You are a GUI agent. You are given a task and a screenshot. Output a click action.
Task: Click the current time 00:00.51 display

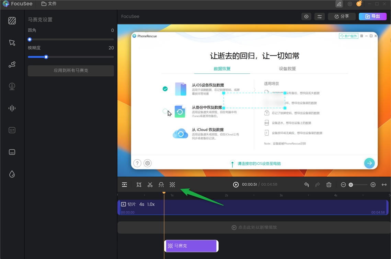pyautogui.click(x=249, y=184)
